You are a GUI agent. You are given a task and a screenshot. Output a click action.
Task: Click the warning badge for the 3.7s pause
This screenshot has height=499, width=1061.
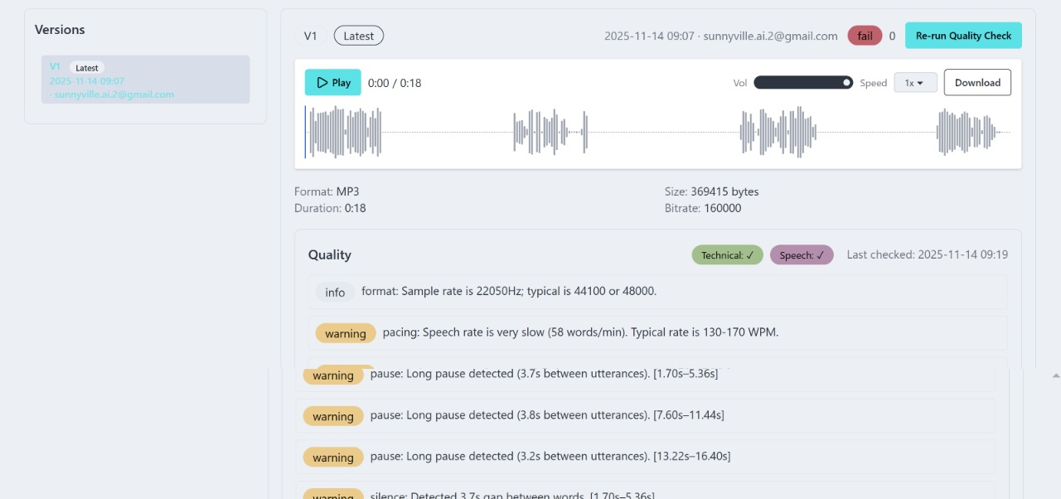point(333,375)
